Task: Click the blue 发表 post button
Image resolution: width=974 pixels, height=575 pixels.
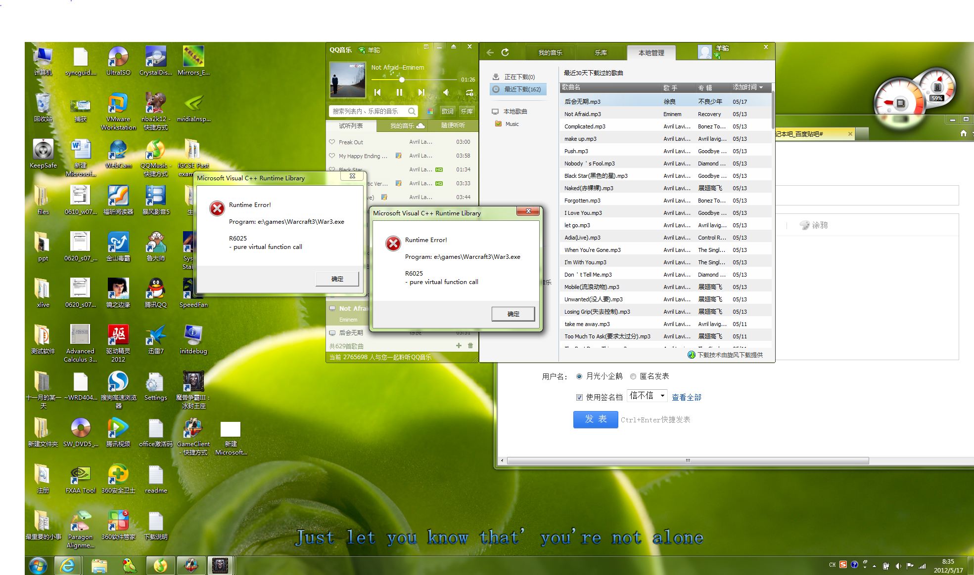Action: pos(596,419)
